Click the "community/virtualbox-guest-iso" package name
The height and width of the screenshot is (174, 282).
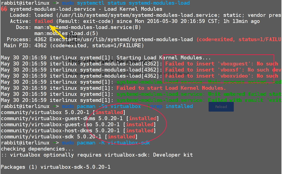tap(47, 125)
